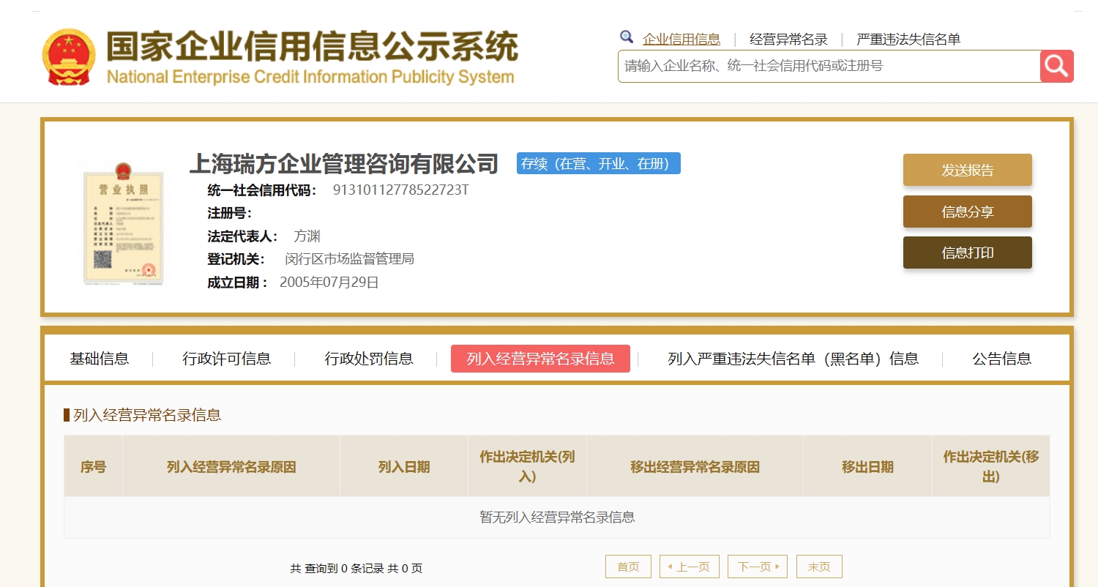Click the 下一页 next page button
Screen dimensions: 1098x587
tap(757, 567)
